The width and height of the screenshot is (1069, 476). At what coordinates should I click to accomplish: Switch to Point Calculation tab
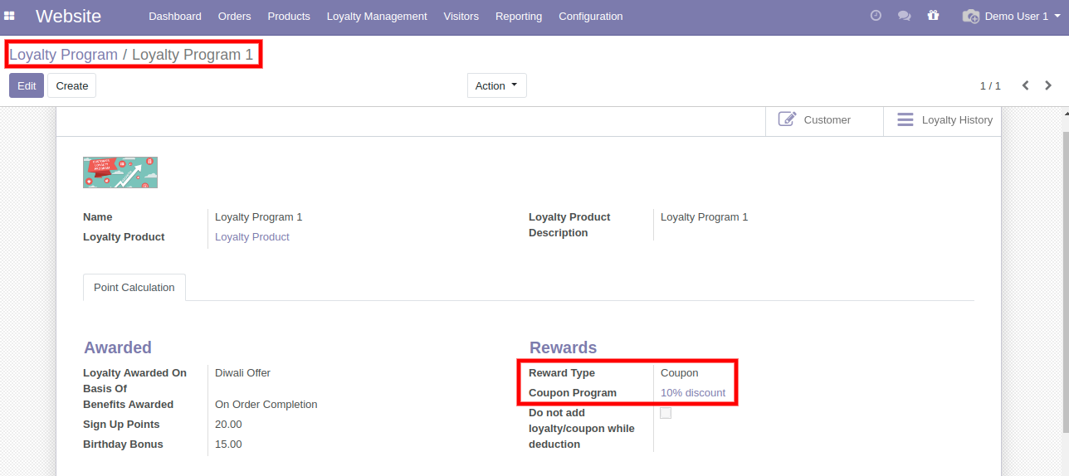134,288
